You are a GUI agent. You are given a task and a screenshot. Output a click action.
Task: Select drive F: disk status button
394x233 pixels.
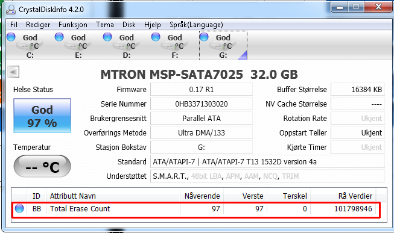coord(174,45)
